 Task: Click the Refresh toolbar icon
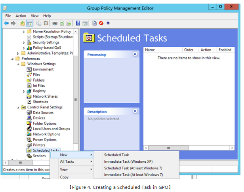click(62, 23)
